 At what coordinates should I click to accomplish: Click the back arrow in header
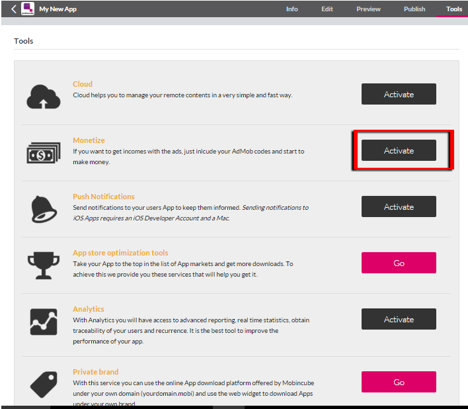pyautogui.click(x=14, y=9)
